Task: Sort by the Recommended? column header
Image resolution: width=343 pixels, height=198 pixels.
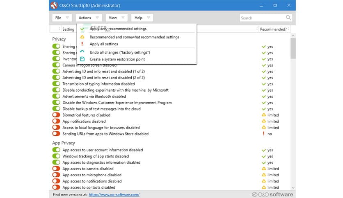Action: tap(273, 29)
